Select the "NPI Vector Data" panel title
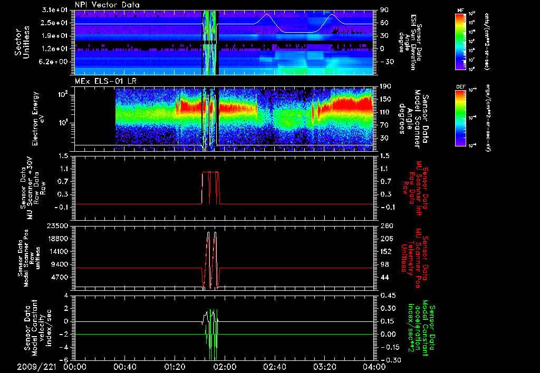 point(107,5)
